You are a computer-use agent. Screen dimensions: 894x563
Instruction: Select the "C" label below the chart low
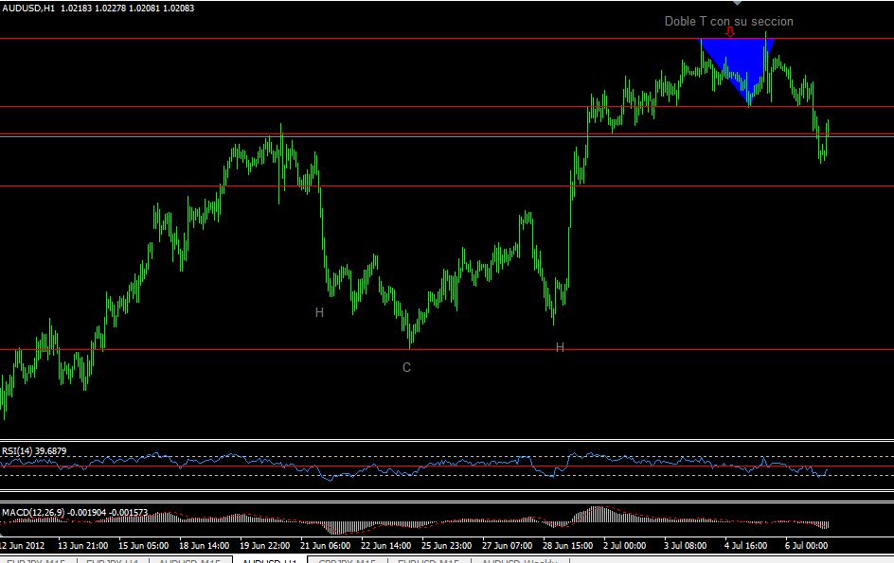coord(407,367)
